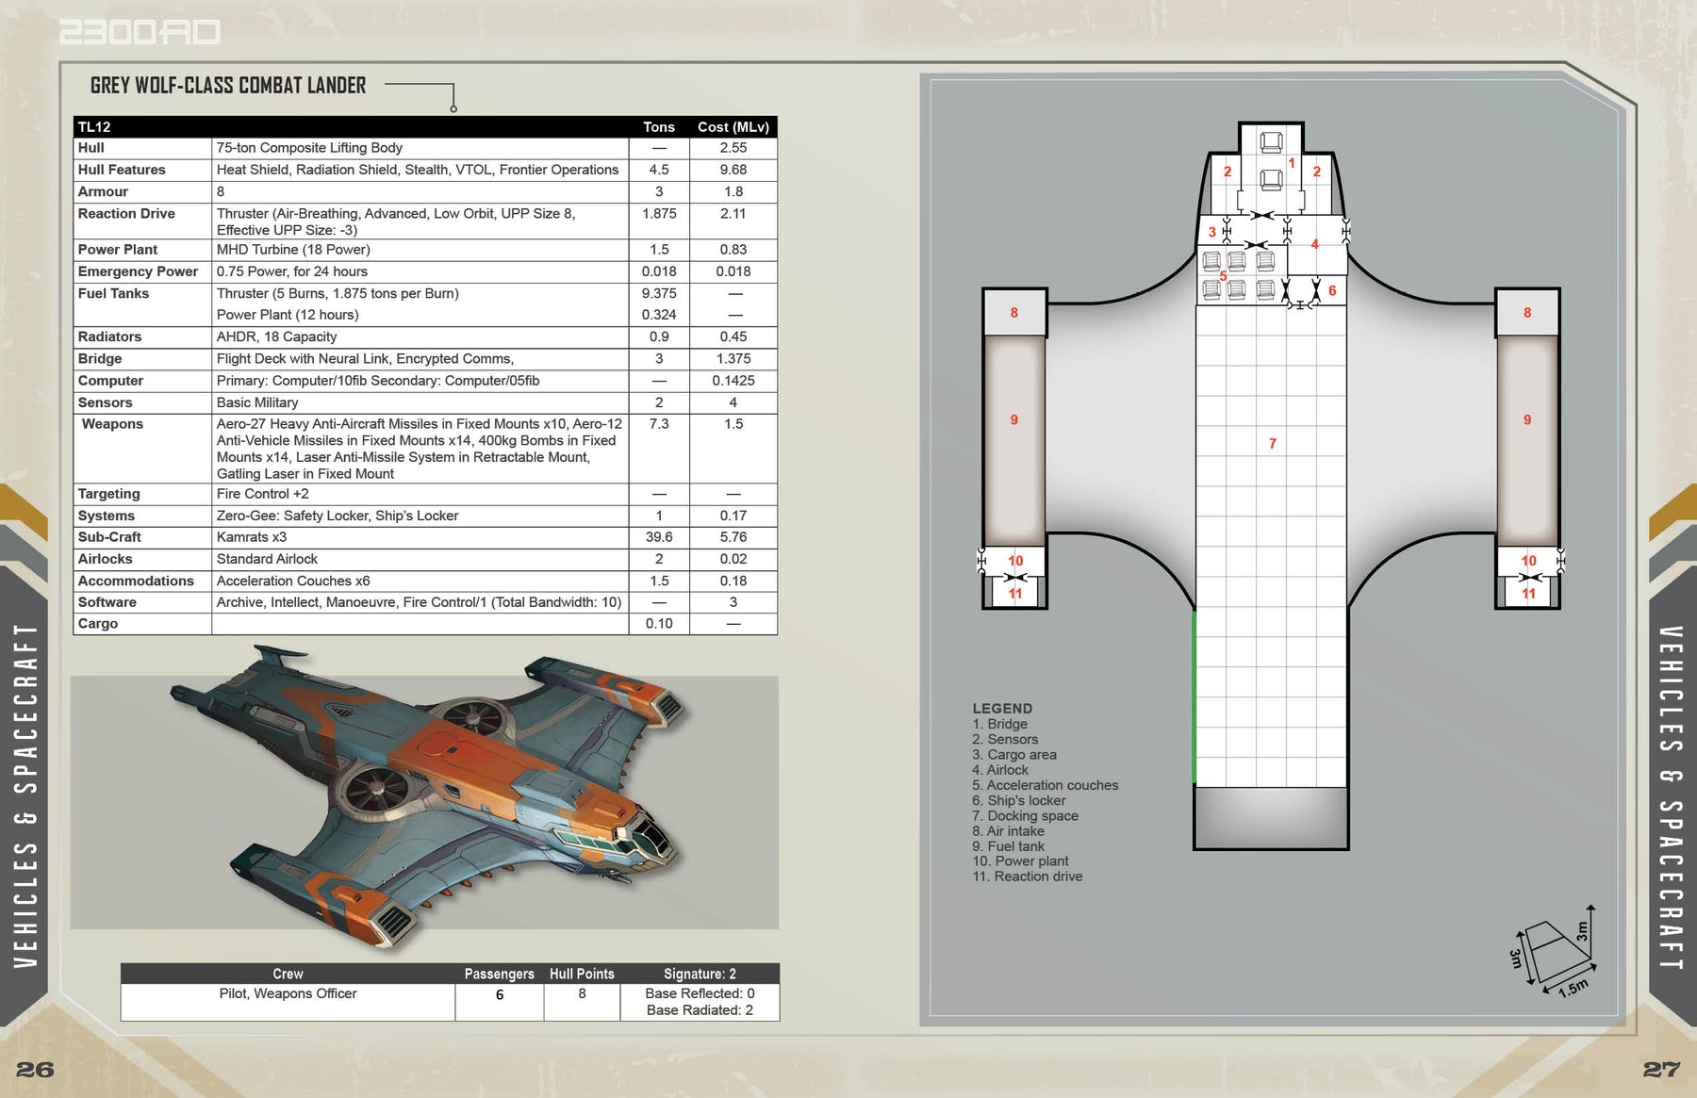Click the 3m scale cube diagram
Image resolution: width=1697 pixels, height=1098 pixels.
coord(1556,950)
